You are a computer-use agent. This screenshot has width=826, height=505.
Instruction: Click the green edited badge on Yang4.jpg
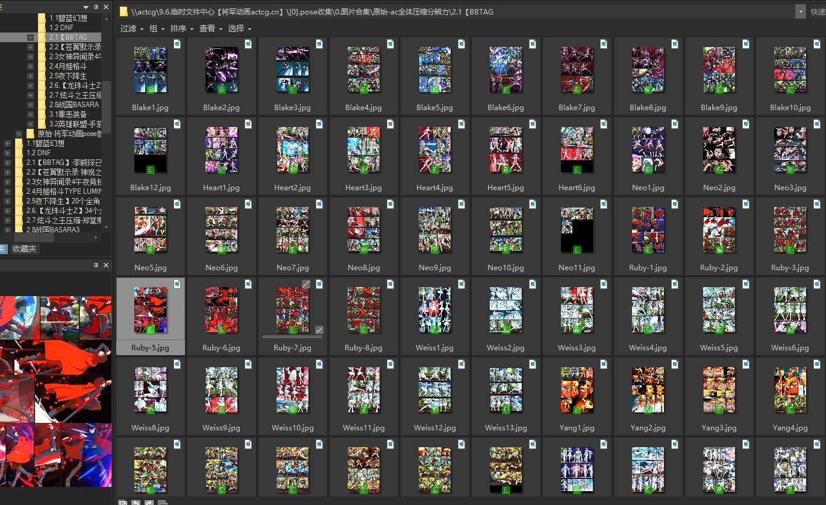click(x=790, y=410)
